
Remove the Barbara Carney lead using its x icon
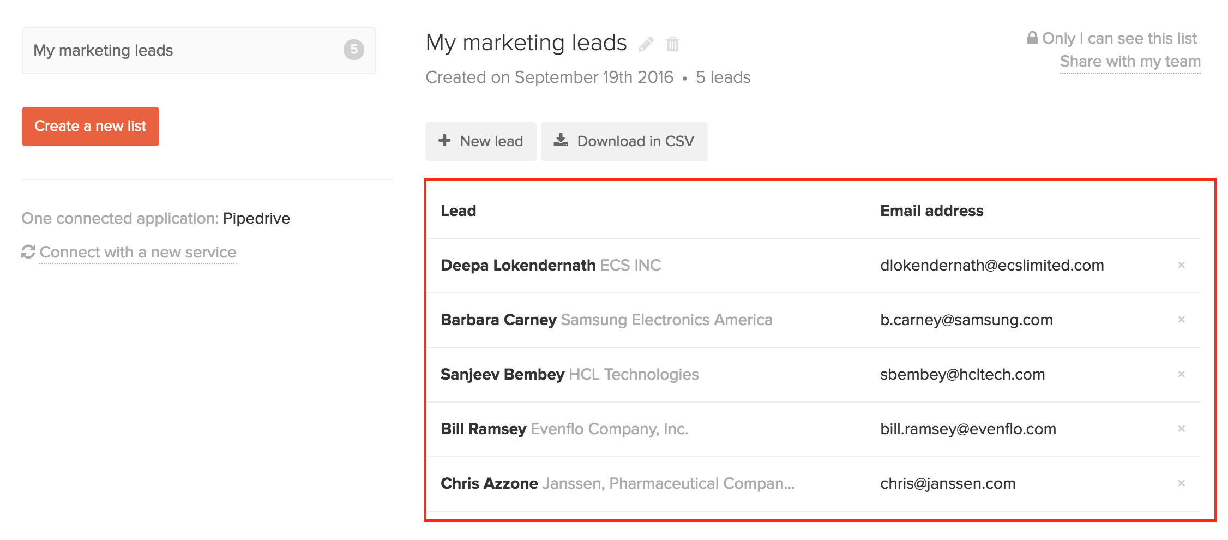click(x=1181, y=320)
